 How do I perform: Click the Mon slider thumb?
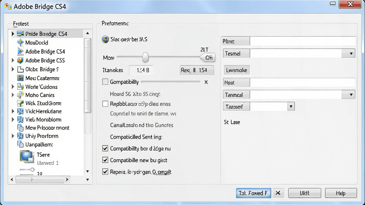pyautogui.click(x=145, y=57)
